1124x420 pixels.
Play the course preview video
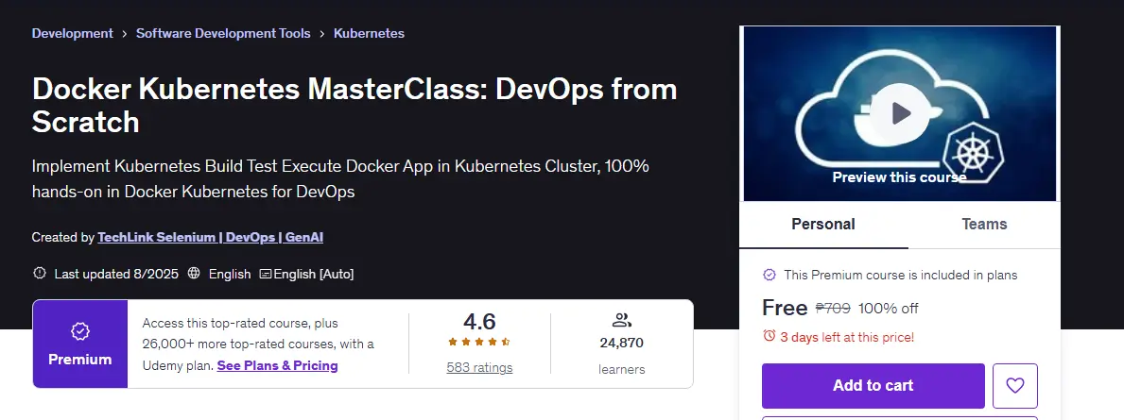coord(900,113)
